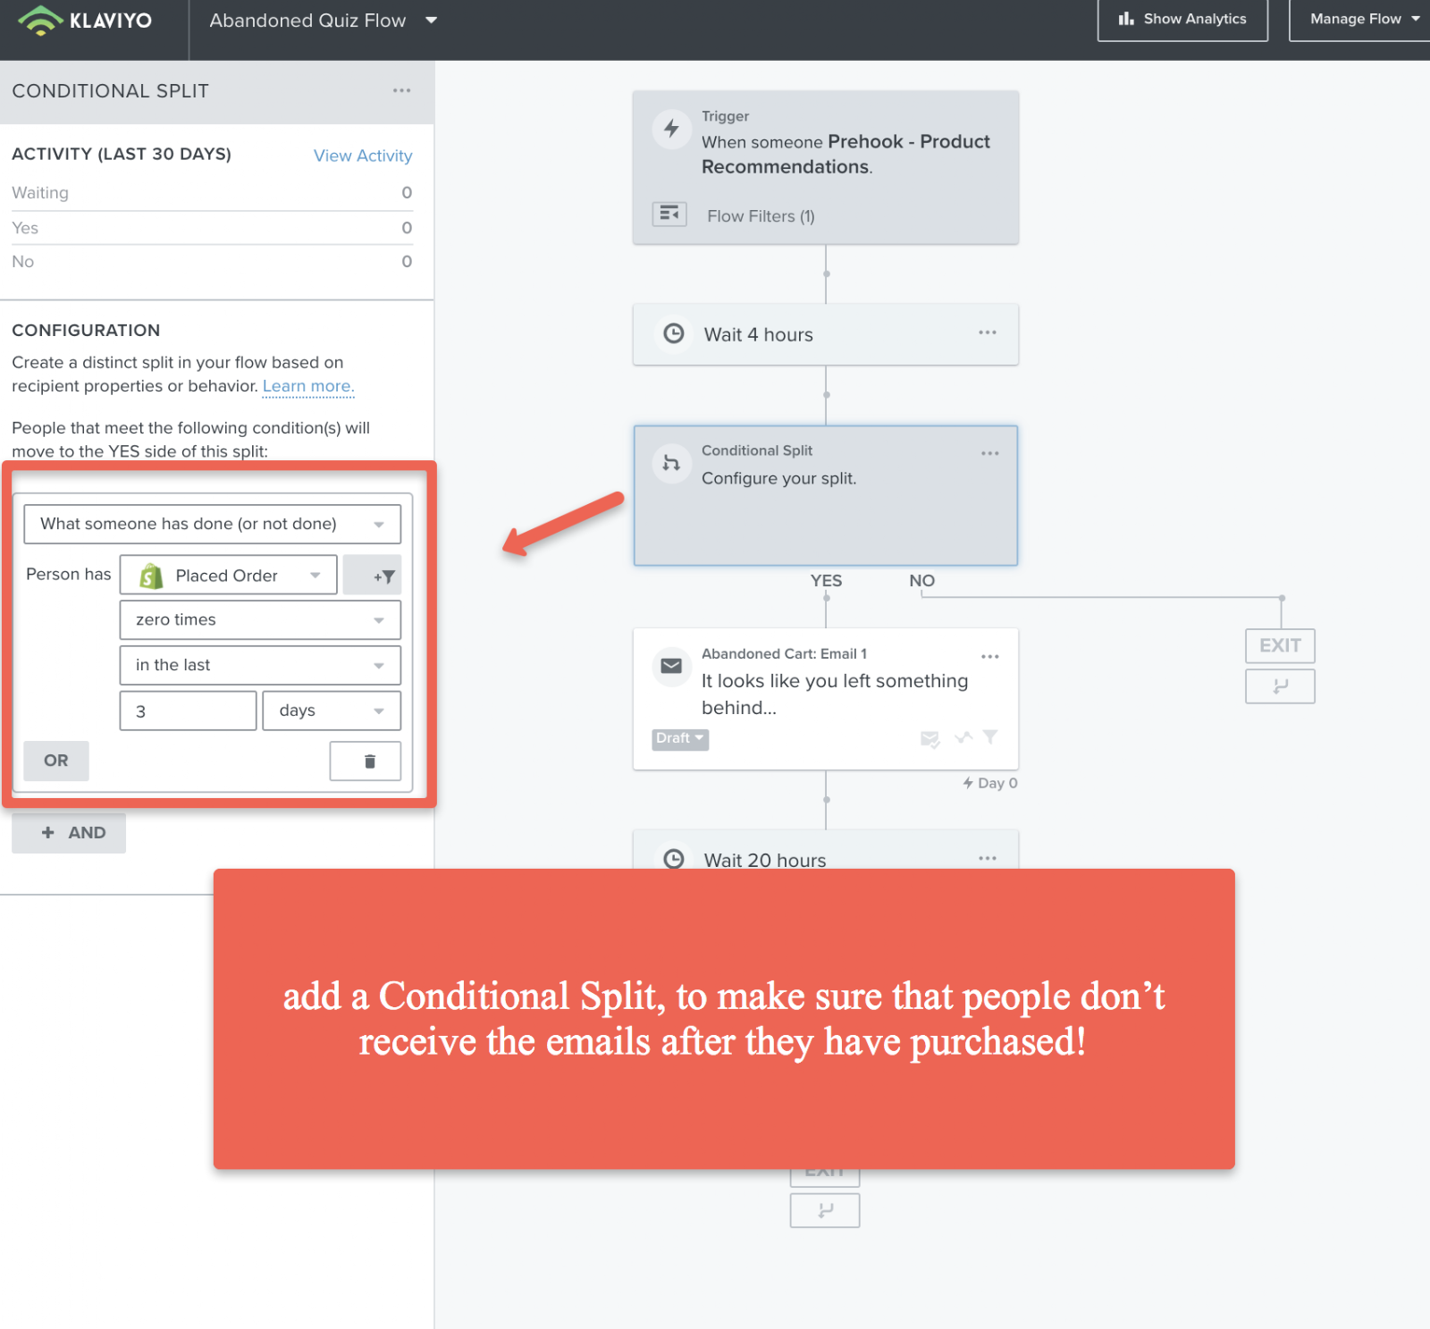Open Conditional Split node options ellipsis
The height and width of the screenshot is (1329, 1430).
pyautogui.click(x=989, y=453)
